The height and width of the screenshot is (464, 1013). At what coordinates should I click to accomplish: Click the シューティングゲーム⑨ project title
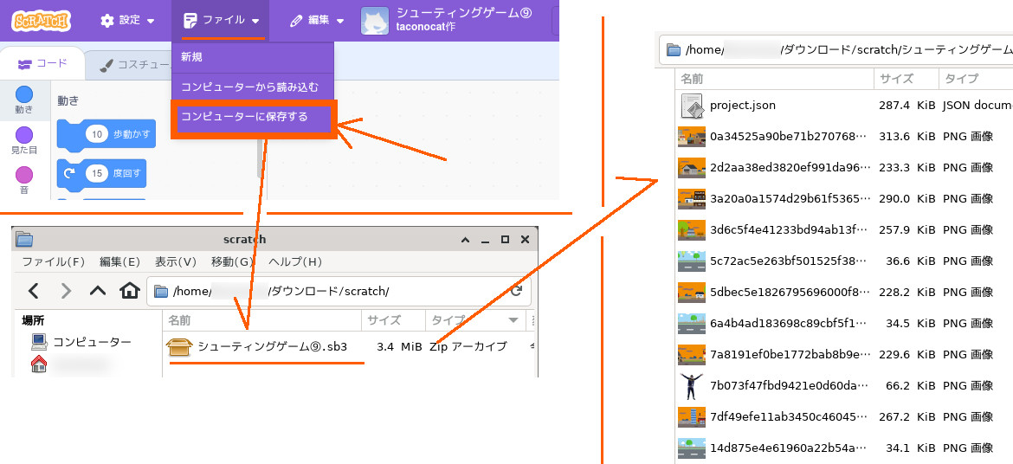464,13
